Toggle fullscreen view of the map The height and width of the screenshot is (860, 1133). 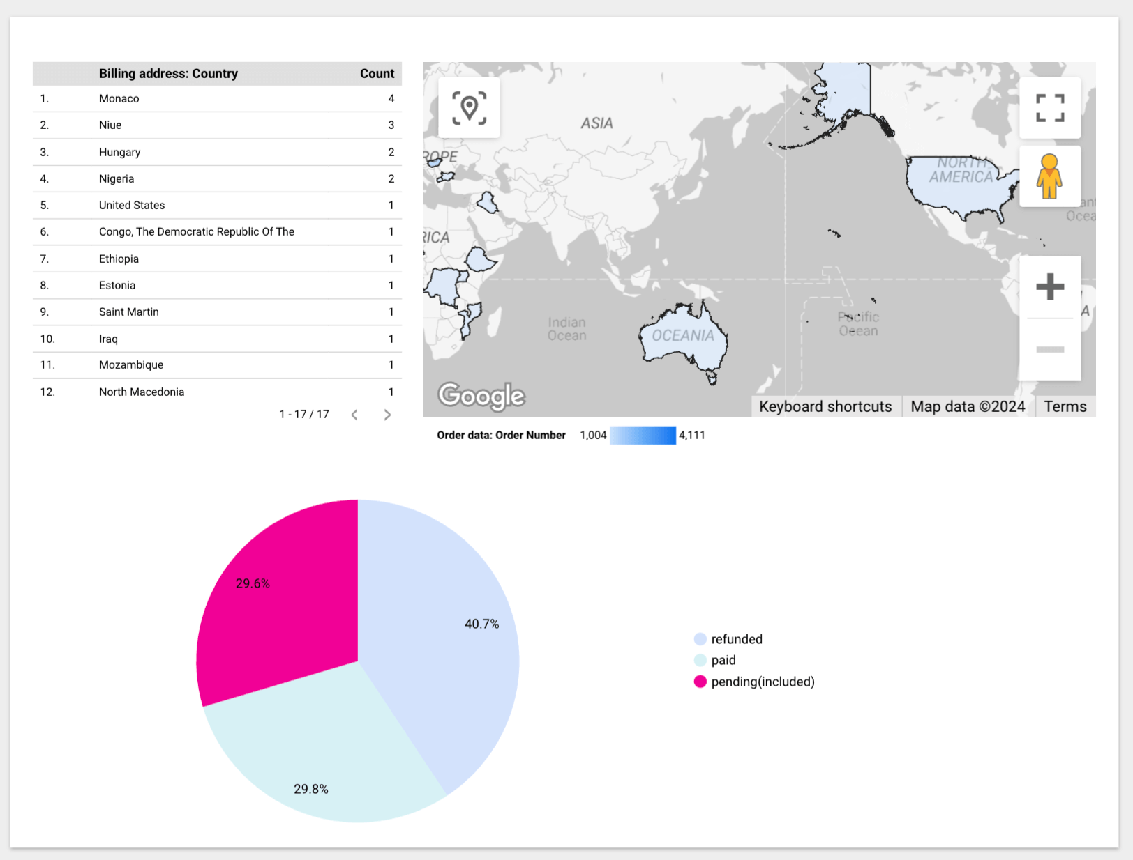1050,108
